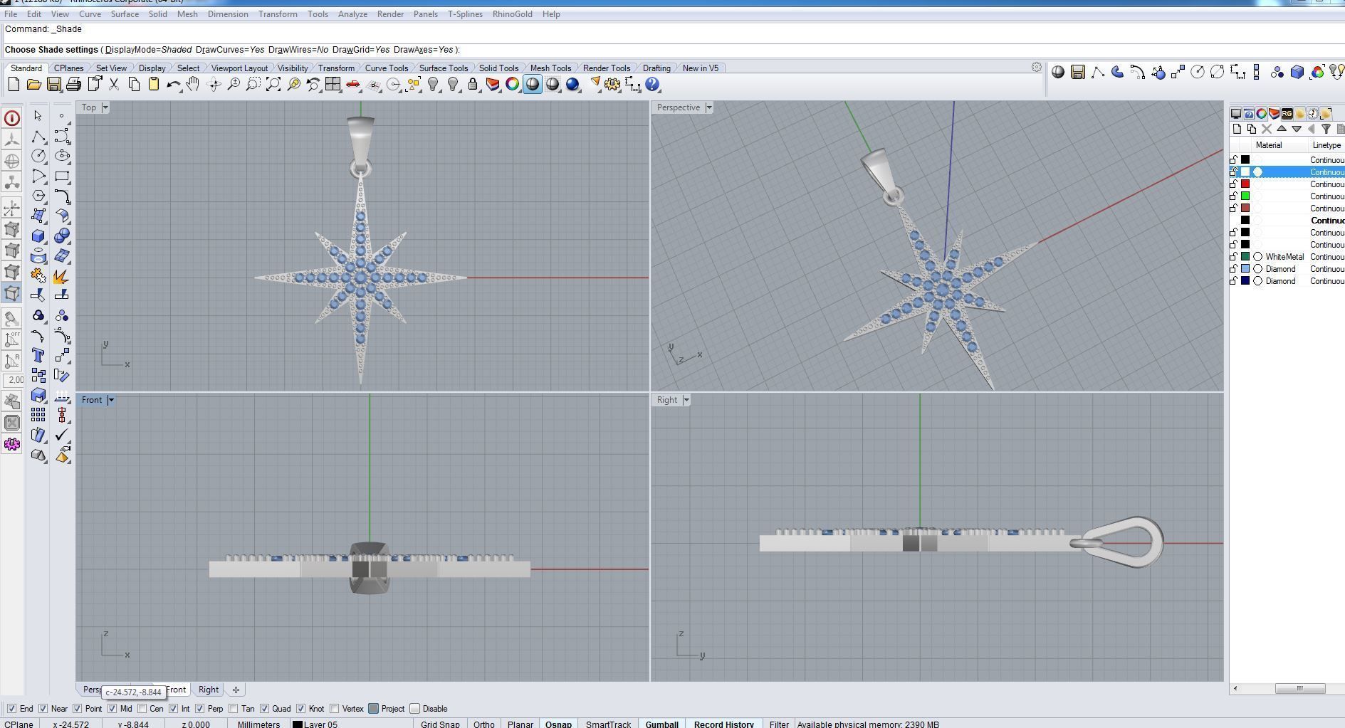Select the Polyline tool in left sidebar
Viewport: 1345px width, 728px height.
coord(38,136)
